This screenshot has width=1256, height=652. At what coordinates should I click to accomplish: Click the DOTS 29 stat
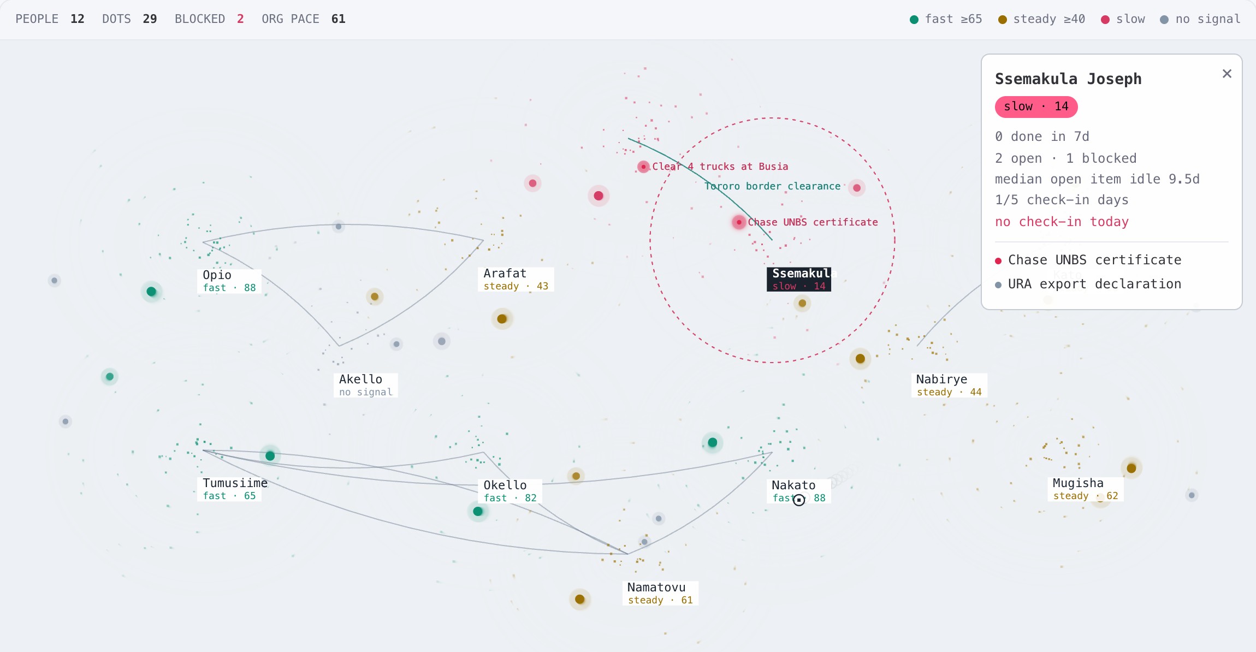pos(129,19)
